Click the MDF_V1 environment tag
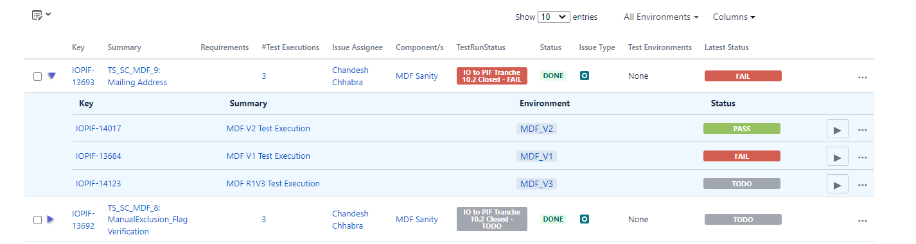The width and height of the screenshot is (916, 244). (x=537, y=156)
